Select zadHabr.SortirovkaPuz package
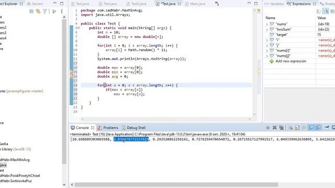 coord(16,181)
